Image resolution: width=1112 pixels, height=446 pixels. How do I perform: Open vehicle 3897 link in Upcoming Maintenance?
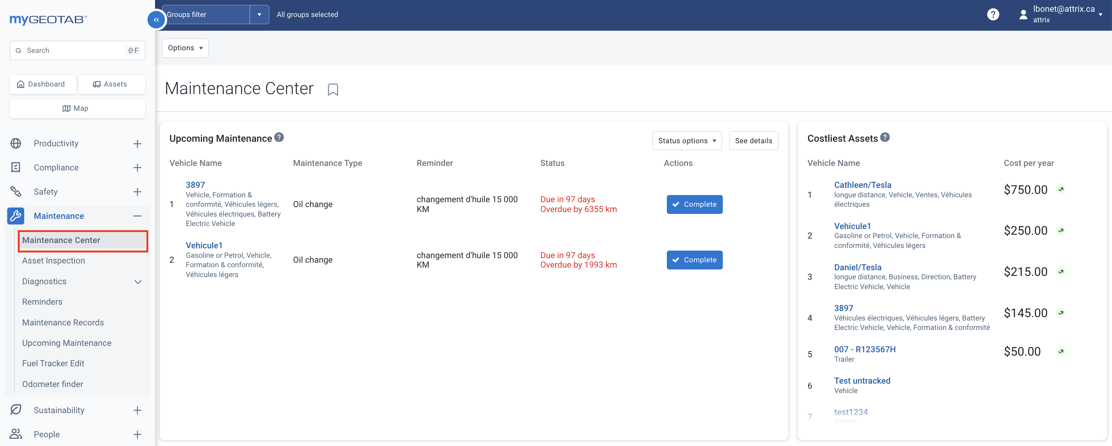click(x=195, y=184)
